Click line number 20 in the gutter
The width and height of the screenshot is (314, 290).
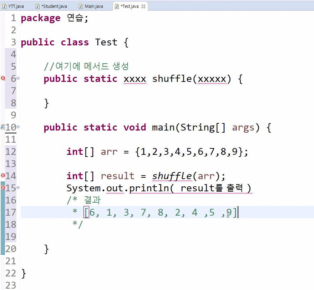tap(11, 249)
